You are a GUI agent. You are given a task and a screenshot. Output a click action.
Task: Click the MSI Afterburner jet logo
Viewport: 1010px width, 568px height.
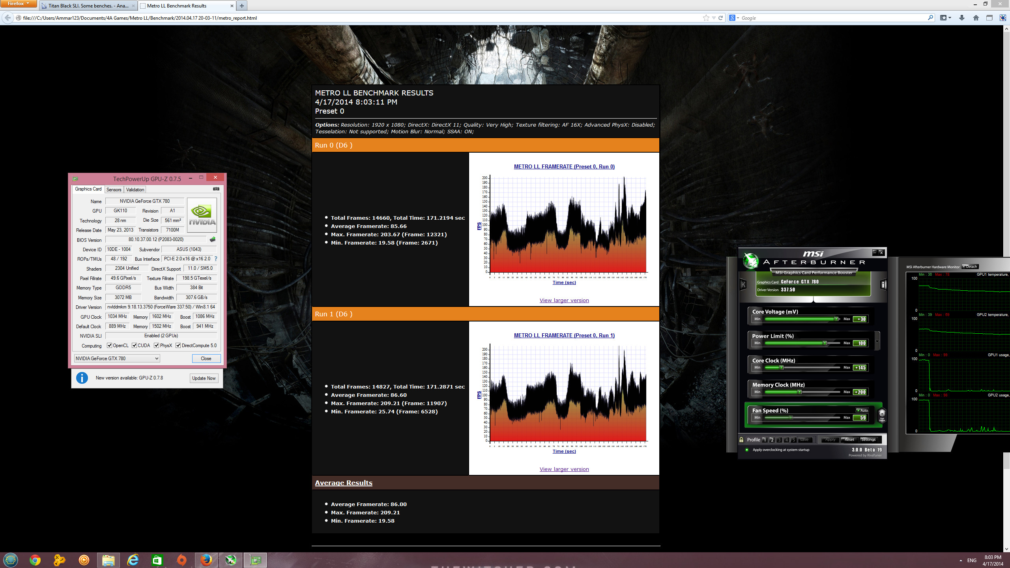(750, 261)
